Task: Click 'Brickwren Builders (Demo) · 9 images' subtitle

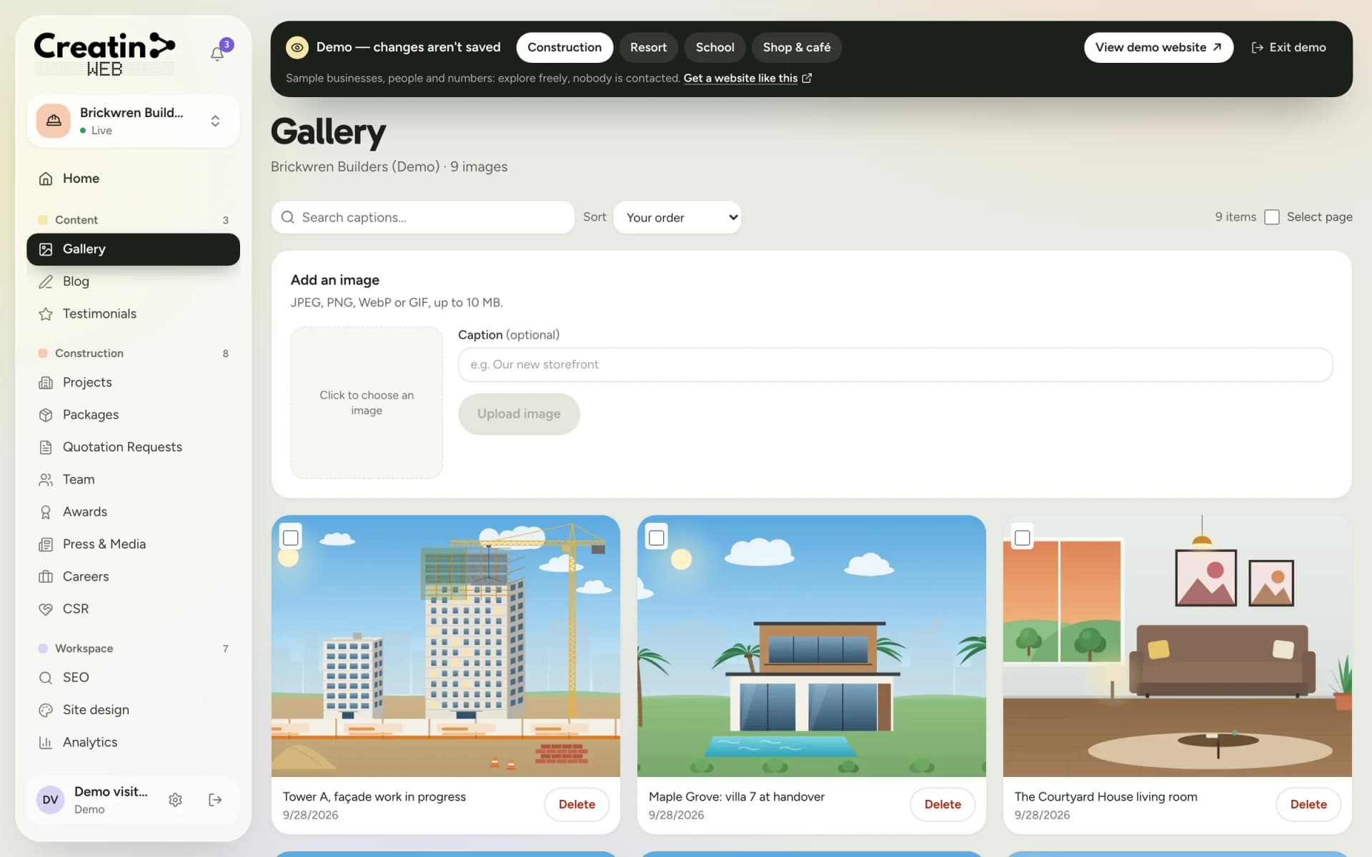Action: click(389, 166)
